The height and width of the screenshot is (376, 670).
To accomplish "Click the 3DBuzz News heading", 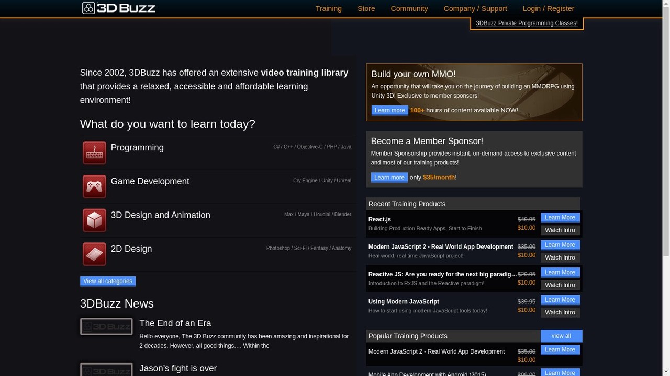I will (x=117, y=304).
